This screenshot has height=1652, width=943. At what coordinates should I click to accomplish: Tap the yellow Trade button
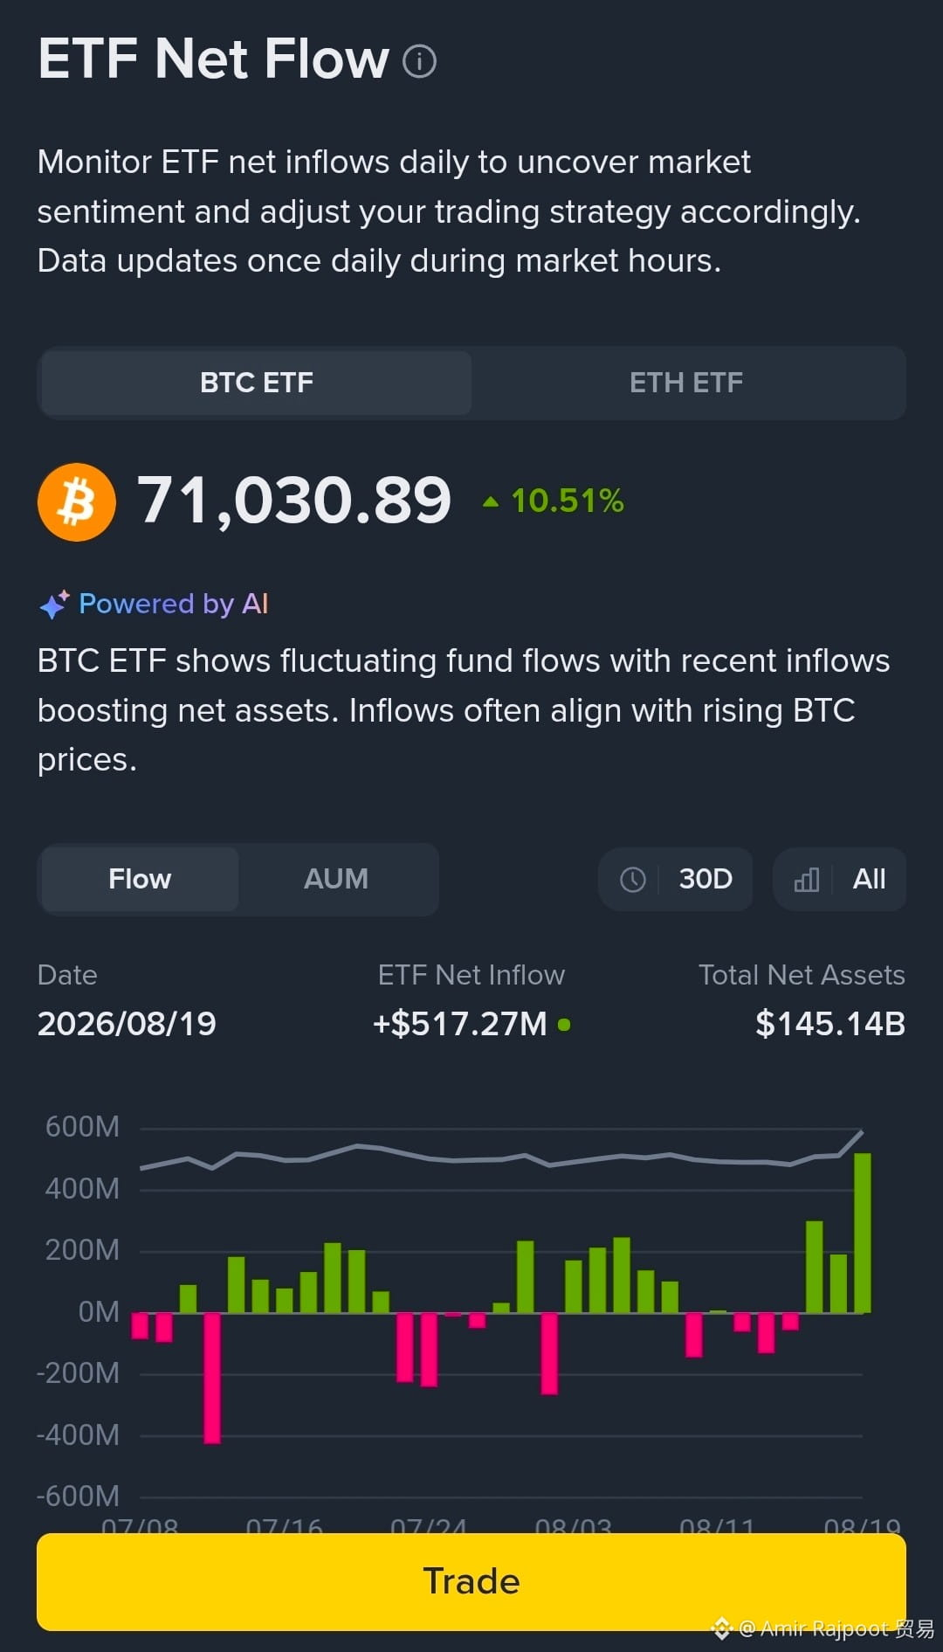pos(471,1581)
